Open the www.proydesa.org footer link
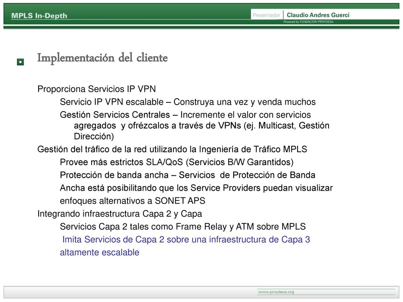This screenshot has width=403, height=302. pyautogui.click(x=276, y=292)
